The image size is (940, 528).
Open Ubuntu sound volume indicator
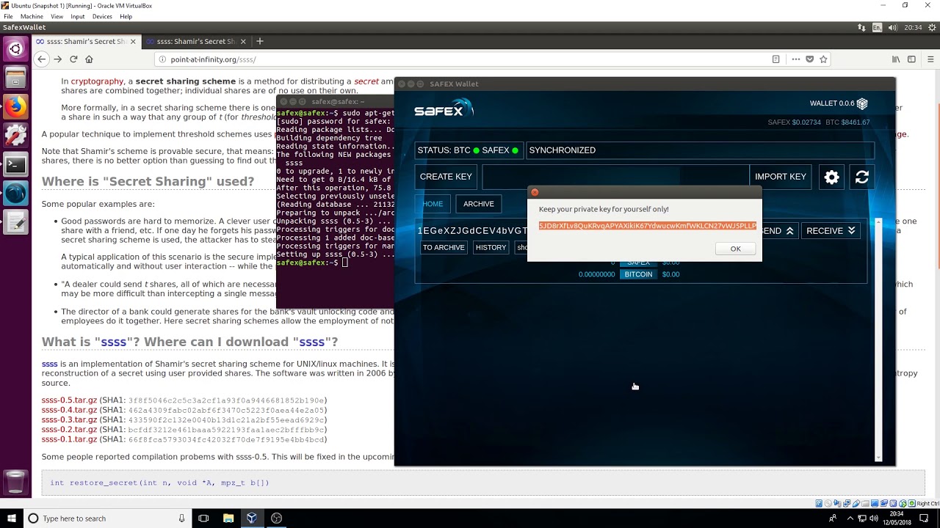click(x=892, y=28)
